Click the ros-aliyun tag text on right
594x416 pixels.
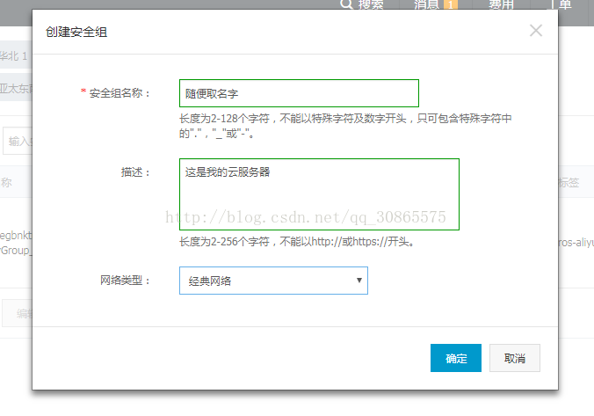(x=576, y=242)
